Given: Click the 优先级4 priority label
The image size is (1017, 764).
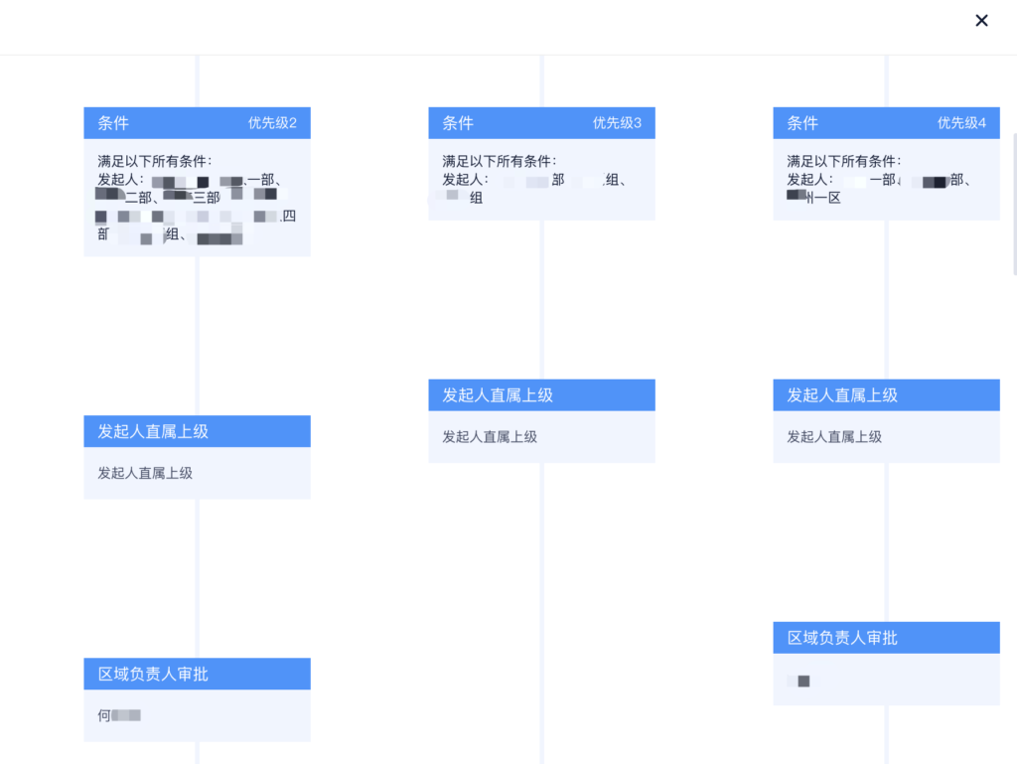Looking at the screenshot, I should (x=961, y=123).
